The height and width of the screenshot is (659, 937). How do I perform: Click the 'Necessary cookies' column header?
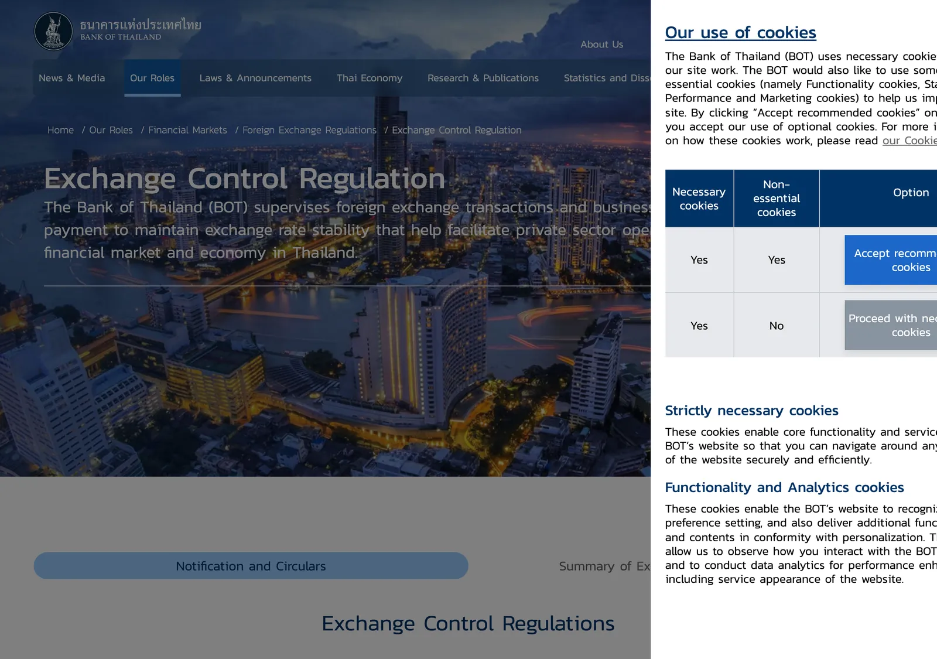coord(699,199)
